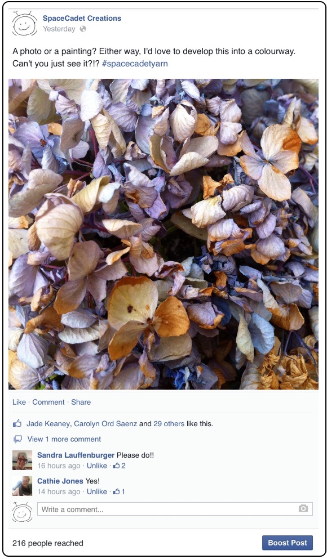
Task: Expand View 1 more comment
Action: point(64,439)
